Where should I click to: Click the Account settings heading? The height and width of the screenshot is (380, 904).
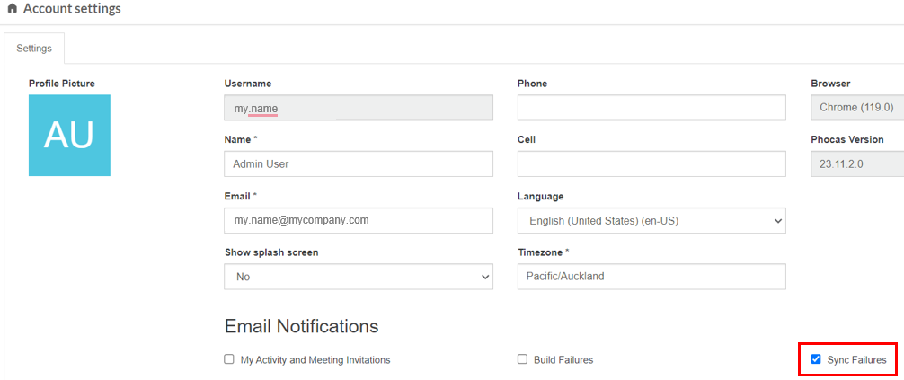coord(72,9)
